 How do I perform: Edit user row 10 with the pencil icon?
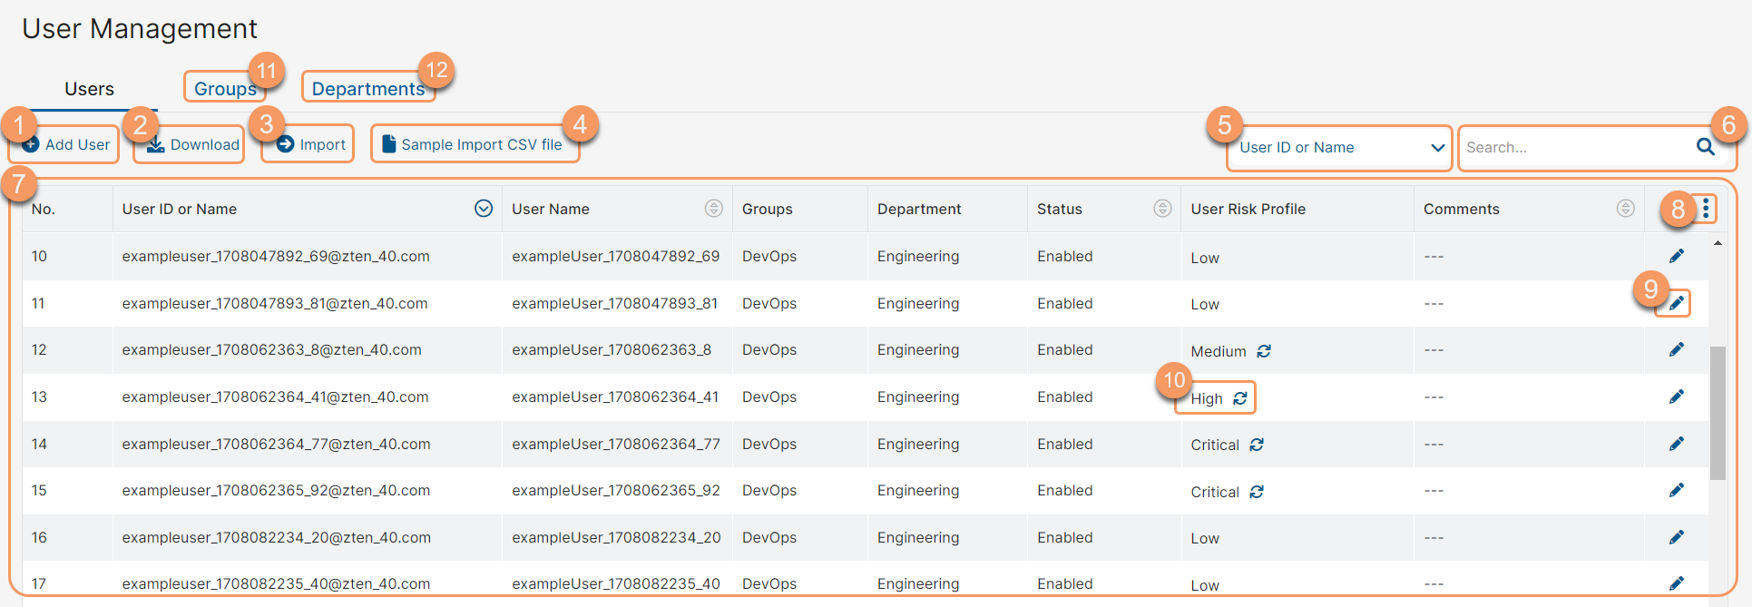pos(1676,256)
